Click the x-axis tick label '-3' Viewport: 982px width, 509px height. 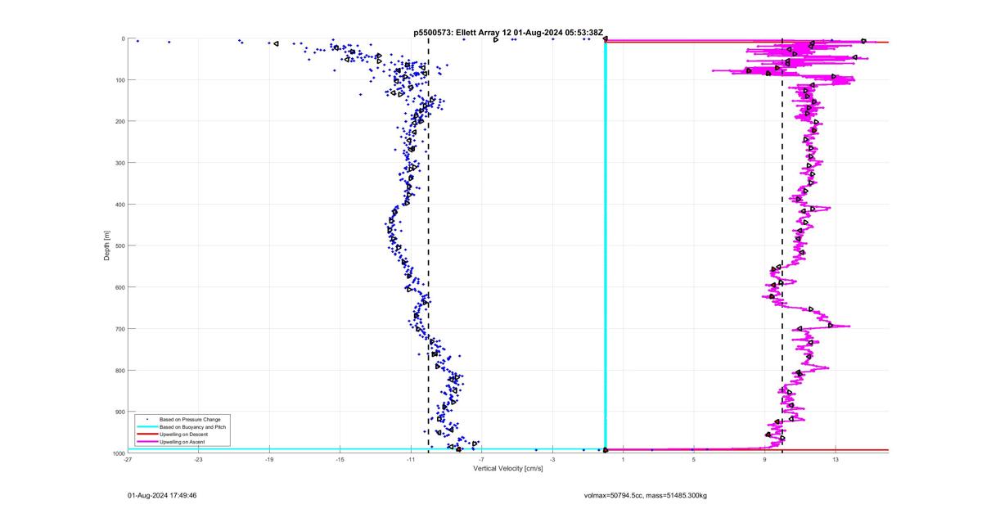click(x=552, y=459)
